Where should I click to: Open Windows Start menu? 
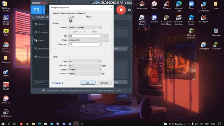[3, 124]
